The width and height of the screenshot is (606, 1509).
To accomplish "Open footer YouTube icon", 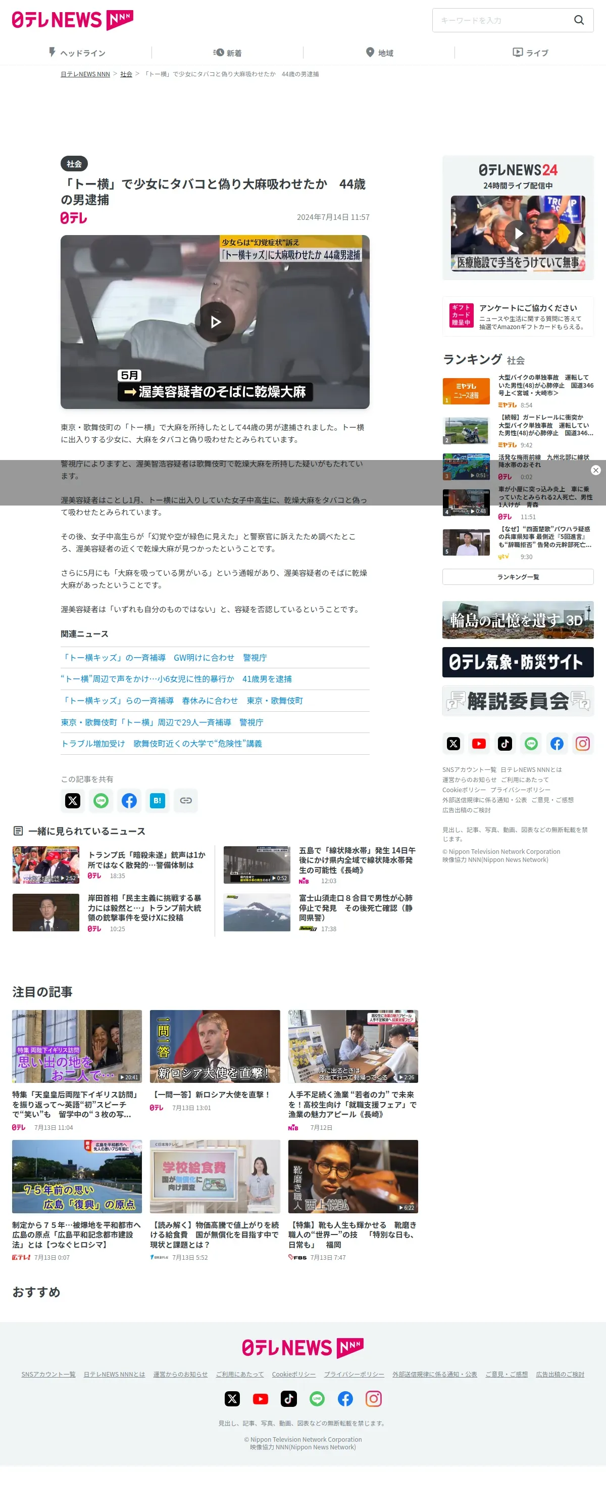I will [x=260, y=1399].
